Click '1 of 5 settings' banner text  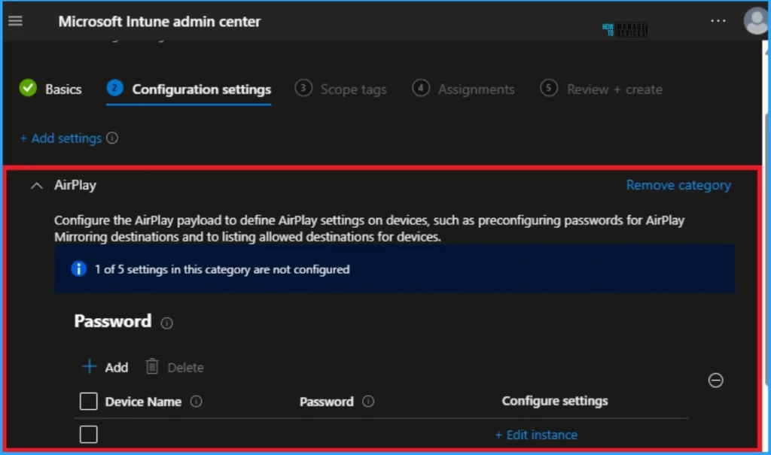(222, 269)
